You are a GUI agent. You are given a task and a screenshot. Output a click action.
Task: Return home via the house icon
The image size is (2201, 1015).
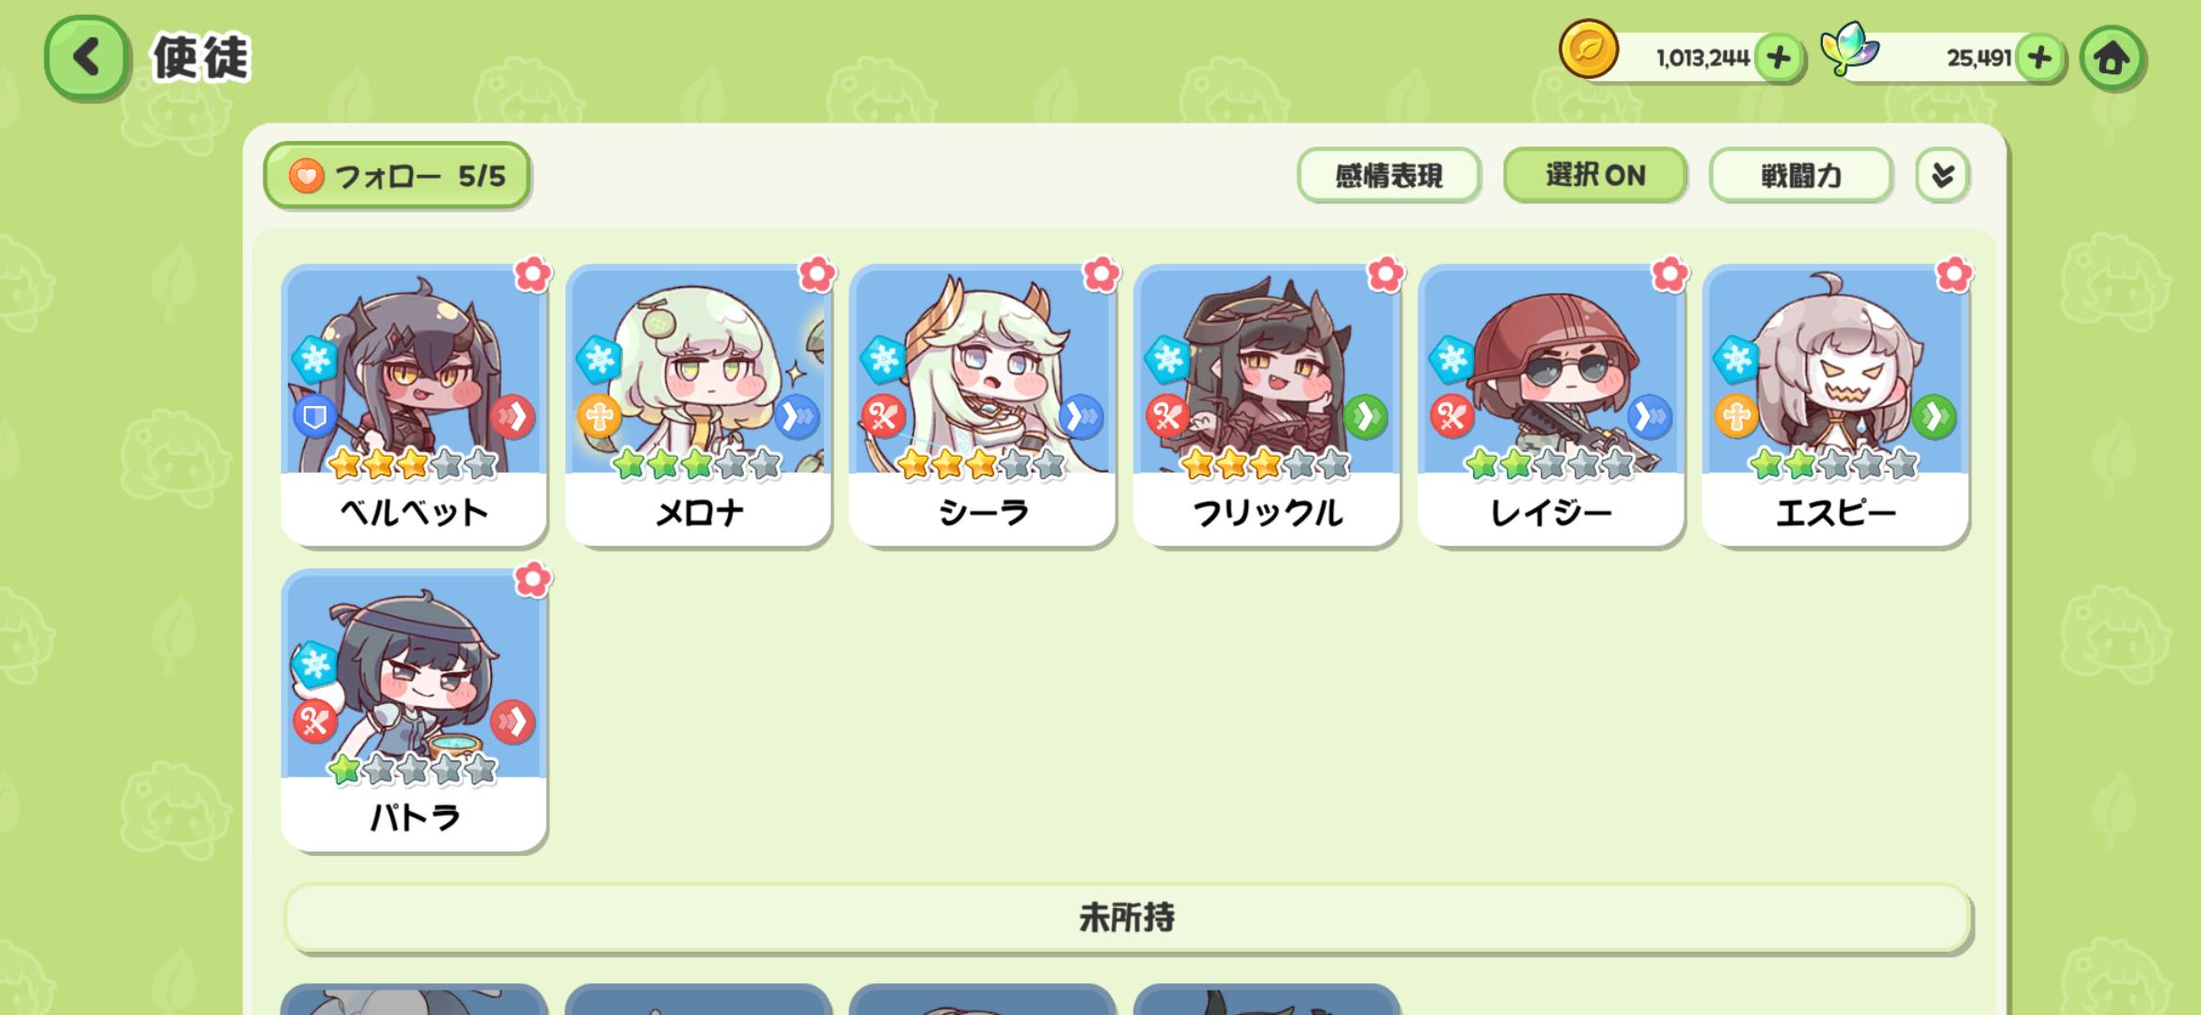[x=2112, y=58]
